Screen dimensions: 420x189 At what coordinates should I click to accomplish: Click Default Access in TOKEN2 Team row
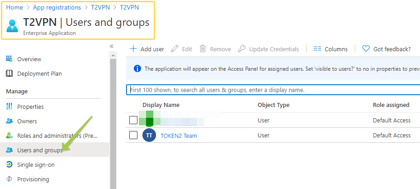coord(391,136)
